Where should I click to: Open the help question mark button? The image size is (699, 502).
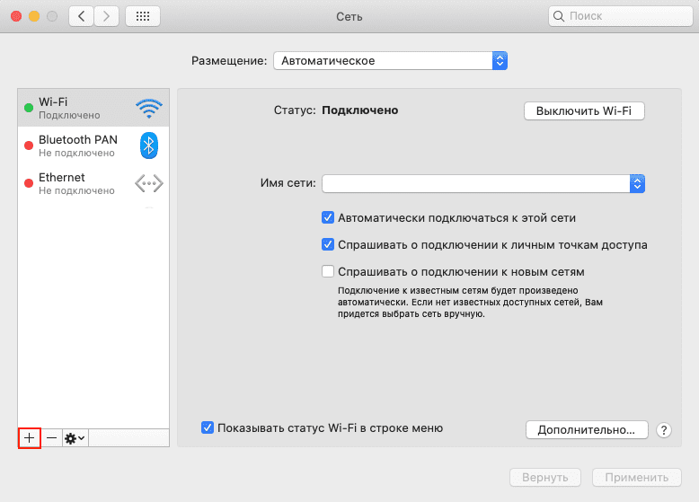665,430
